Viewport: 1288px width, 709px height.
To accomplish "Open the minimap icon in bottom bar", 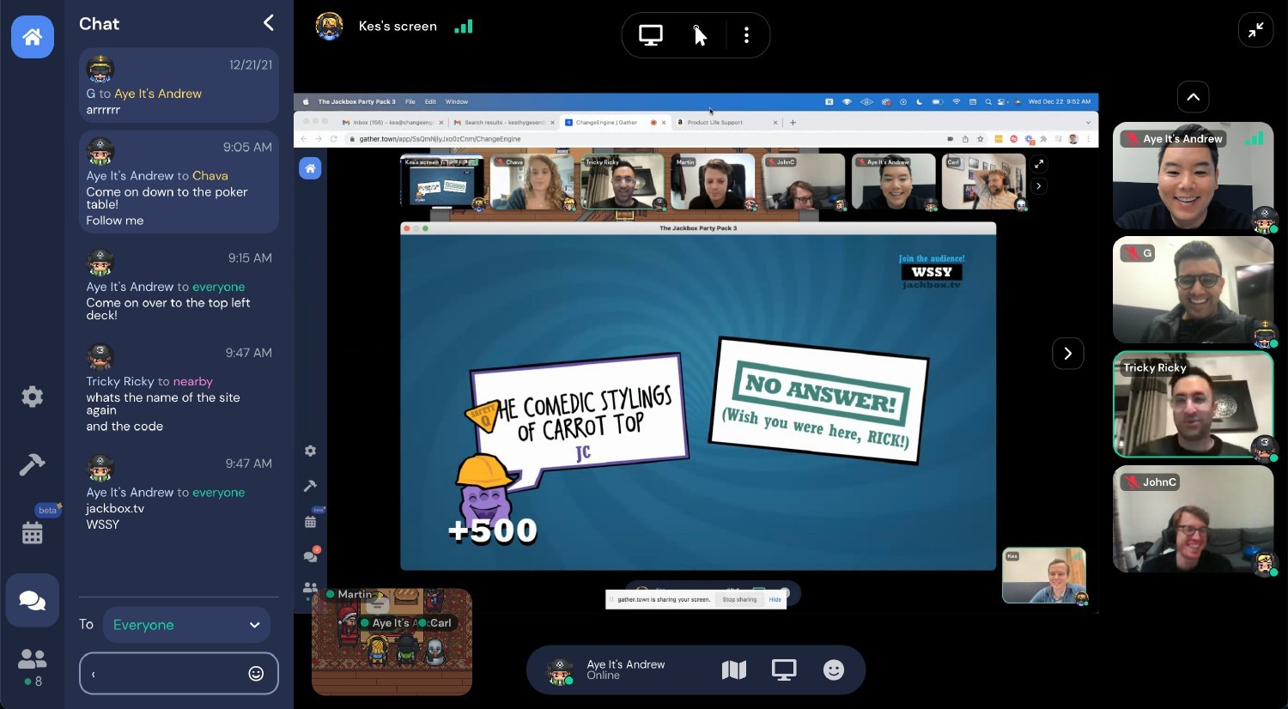I will [734, 670].
